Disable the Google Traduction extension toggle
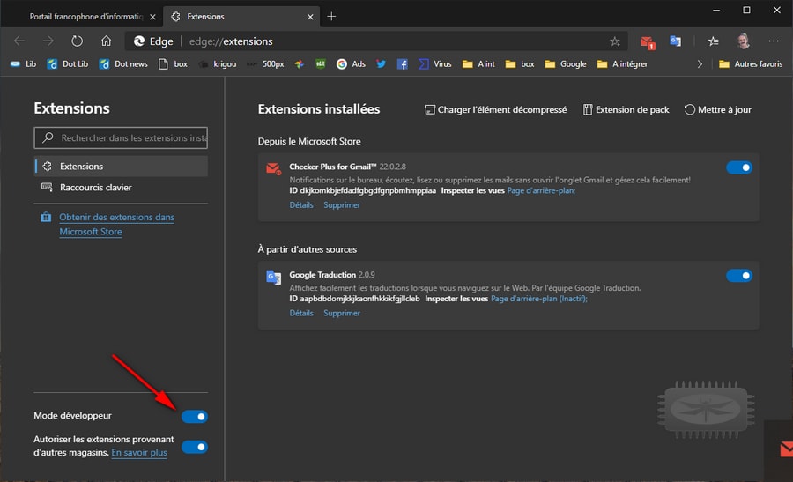Image resolution: width=793 pixels, height=482 pixels. click(x=739, y=276)
